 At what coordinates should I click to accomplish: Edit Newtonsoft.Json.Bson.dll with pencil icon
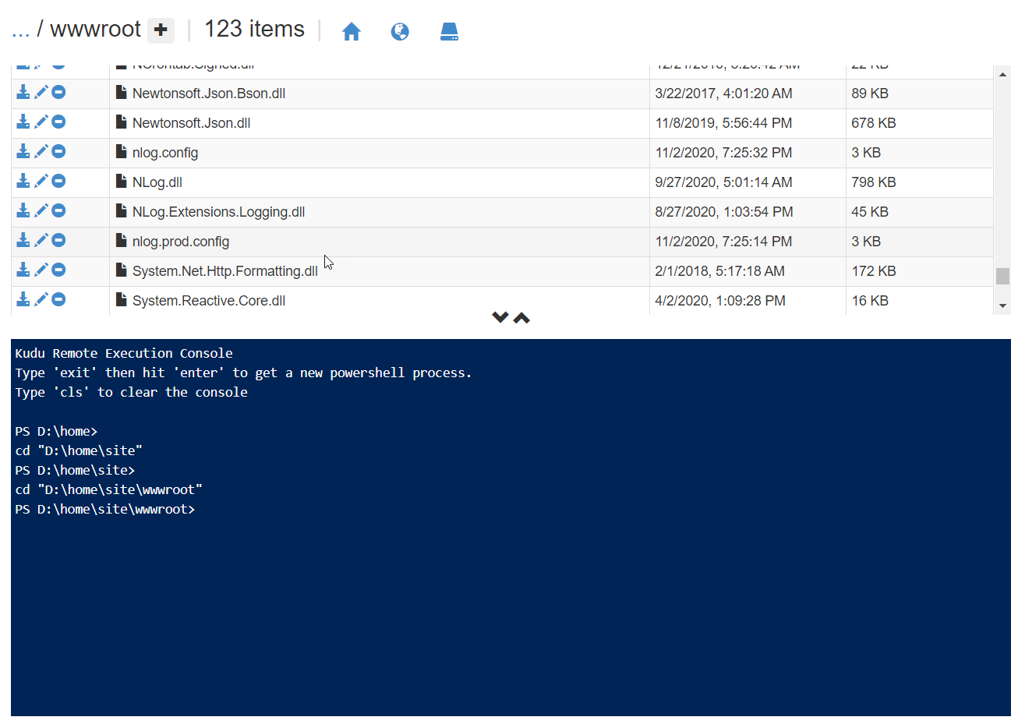41,92
